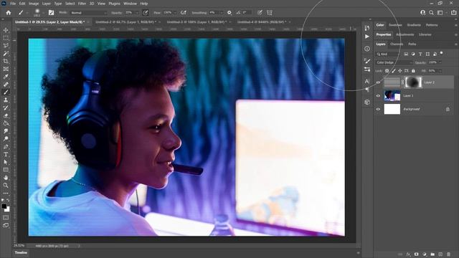Open the Character panel icon
Viewport: 459px width, 258px height.
pyautogui.click(x=367, y=81)
